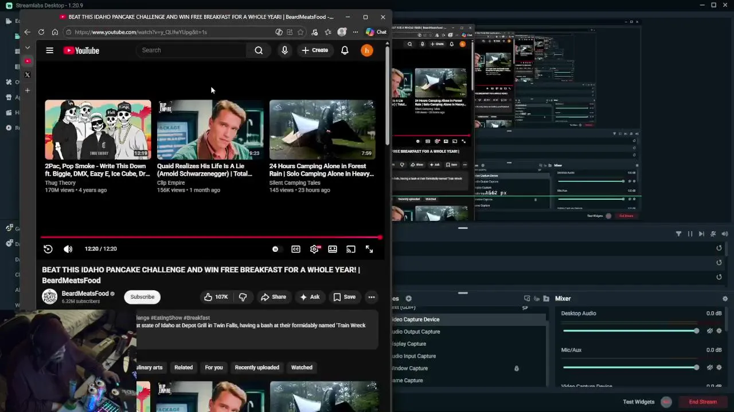The height and width of the screenshot is (412, 734).
Task: Select the X vertical tab
Action: (27, 75)
